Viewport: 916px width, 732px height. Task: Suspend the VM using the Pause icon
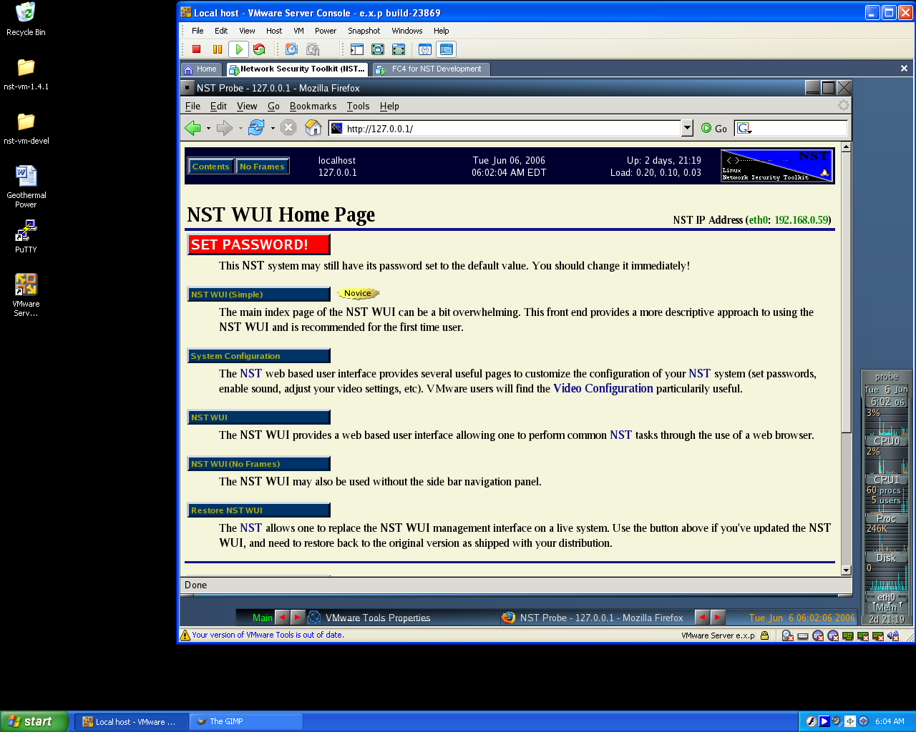click(218, 49)
